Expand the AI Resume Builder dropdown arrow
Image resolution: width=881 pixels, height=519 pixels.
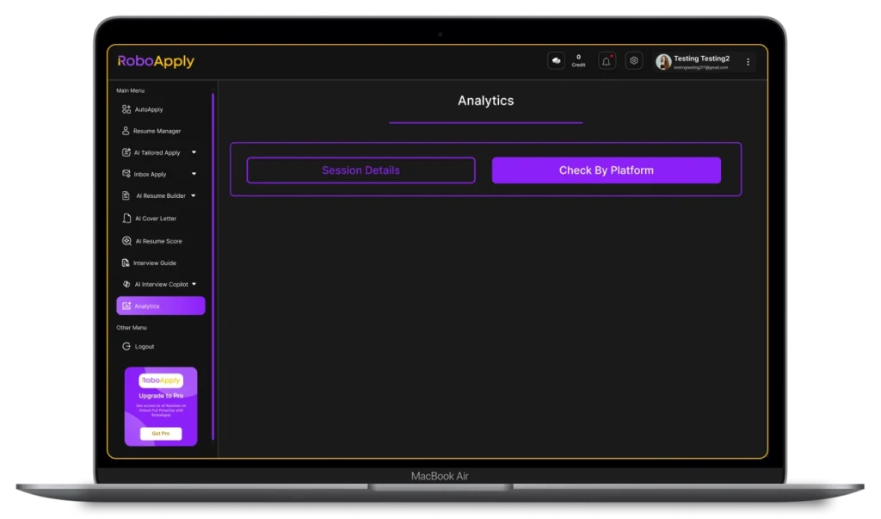tap(194, 195)
